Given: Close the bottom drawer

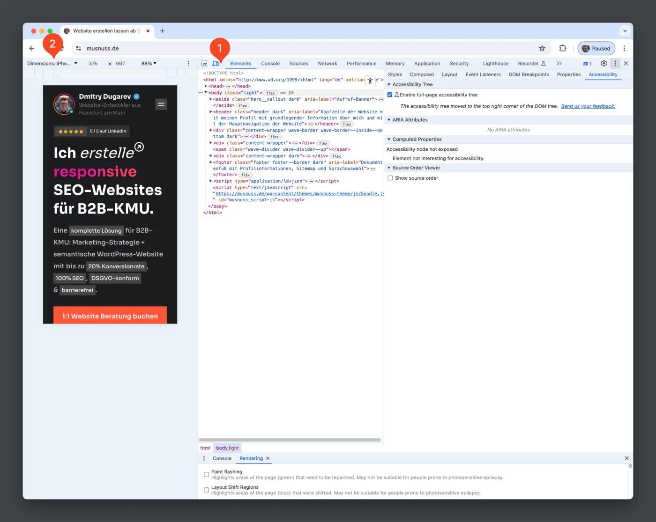Looking at the screenshot, I should pyautogui.click(x=626, y=458).
